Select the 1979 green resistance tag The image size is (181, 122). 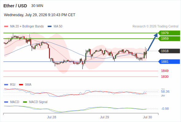pos(169,33)
